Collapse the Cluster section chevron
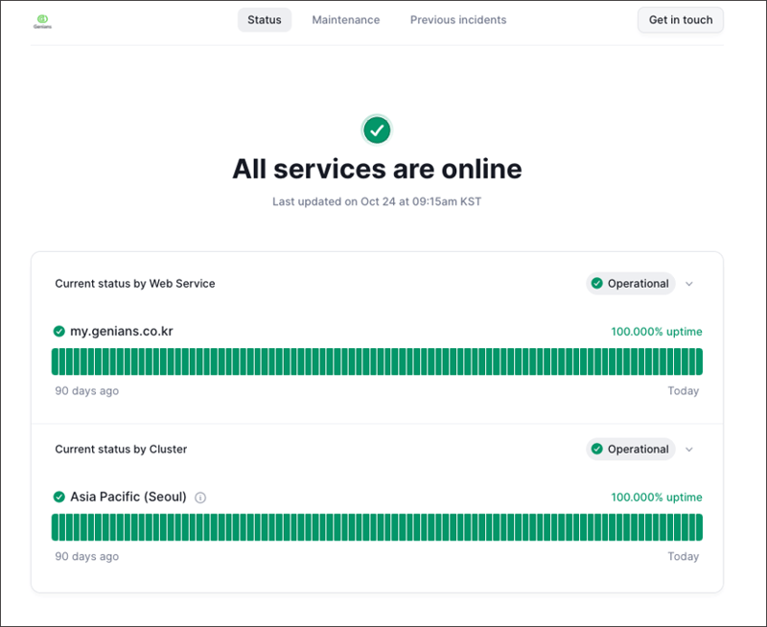Screen dimensions: 767x627 point(689,450)
